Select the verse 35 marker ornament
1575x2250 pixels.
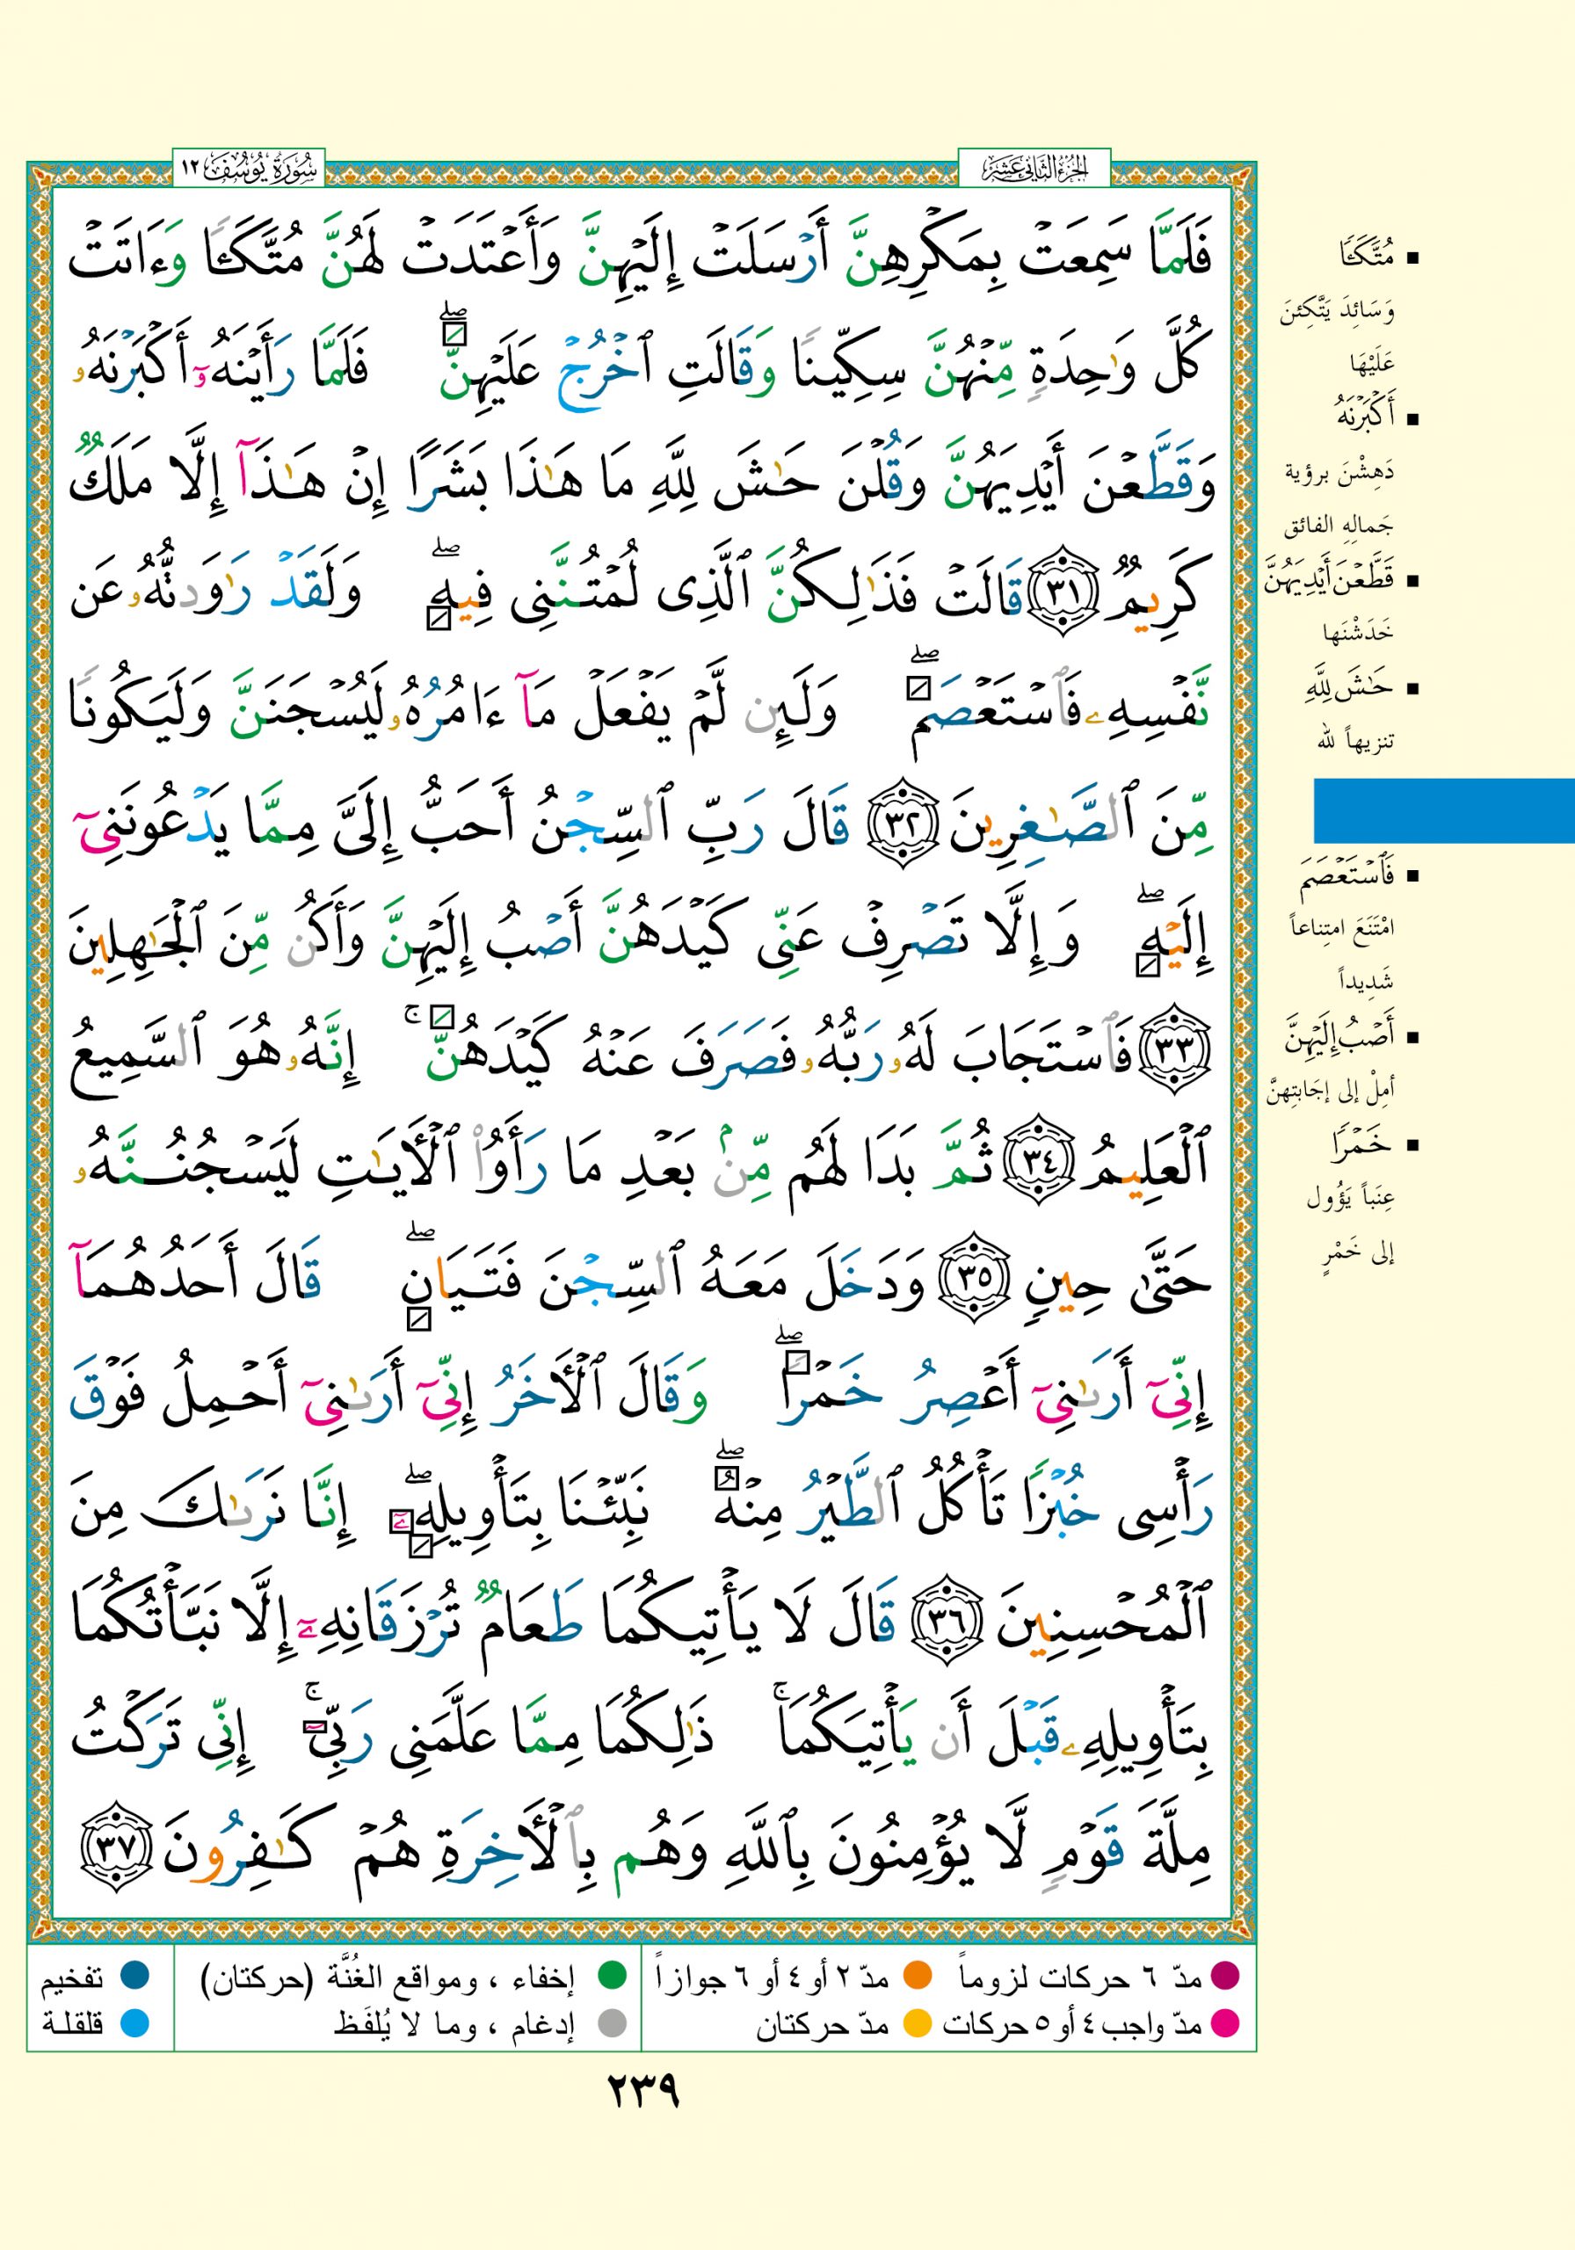(974, 1281)
